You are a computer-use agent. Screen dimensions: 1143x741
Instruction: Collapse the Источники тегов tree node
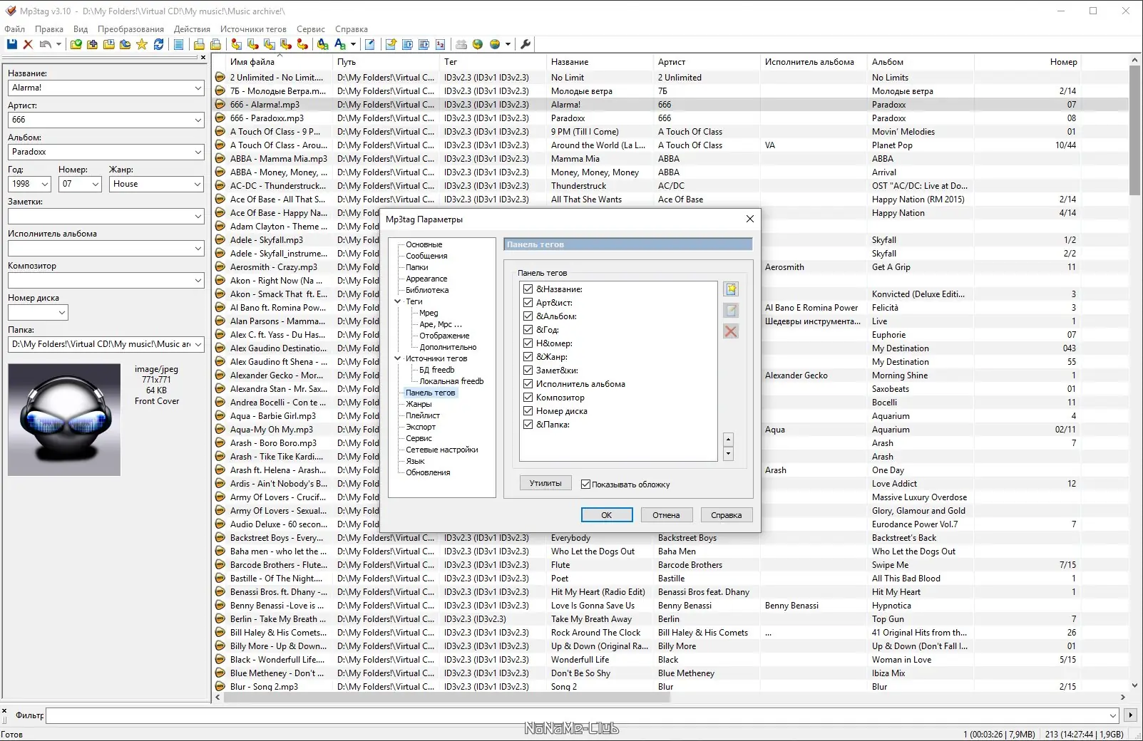tap(398, 358)
